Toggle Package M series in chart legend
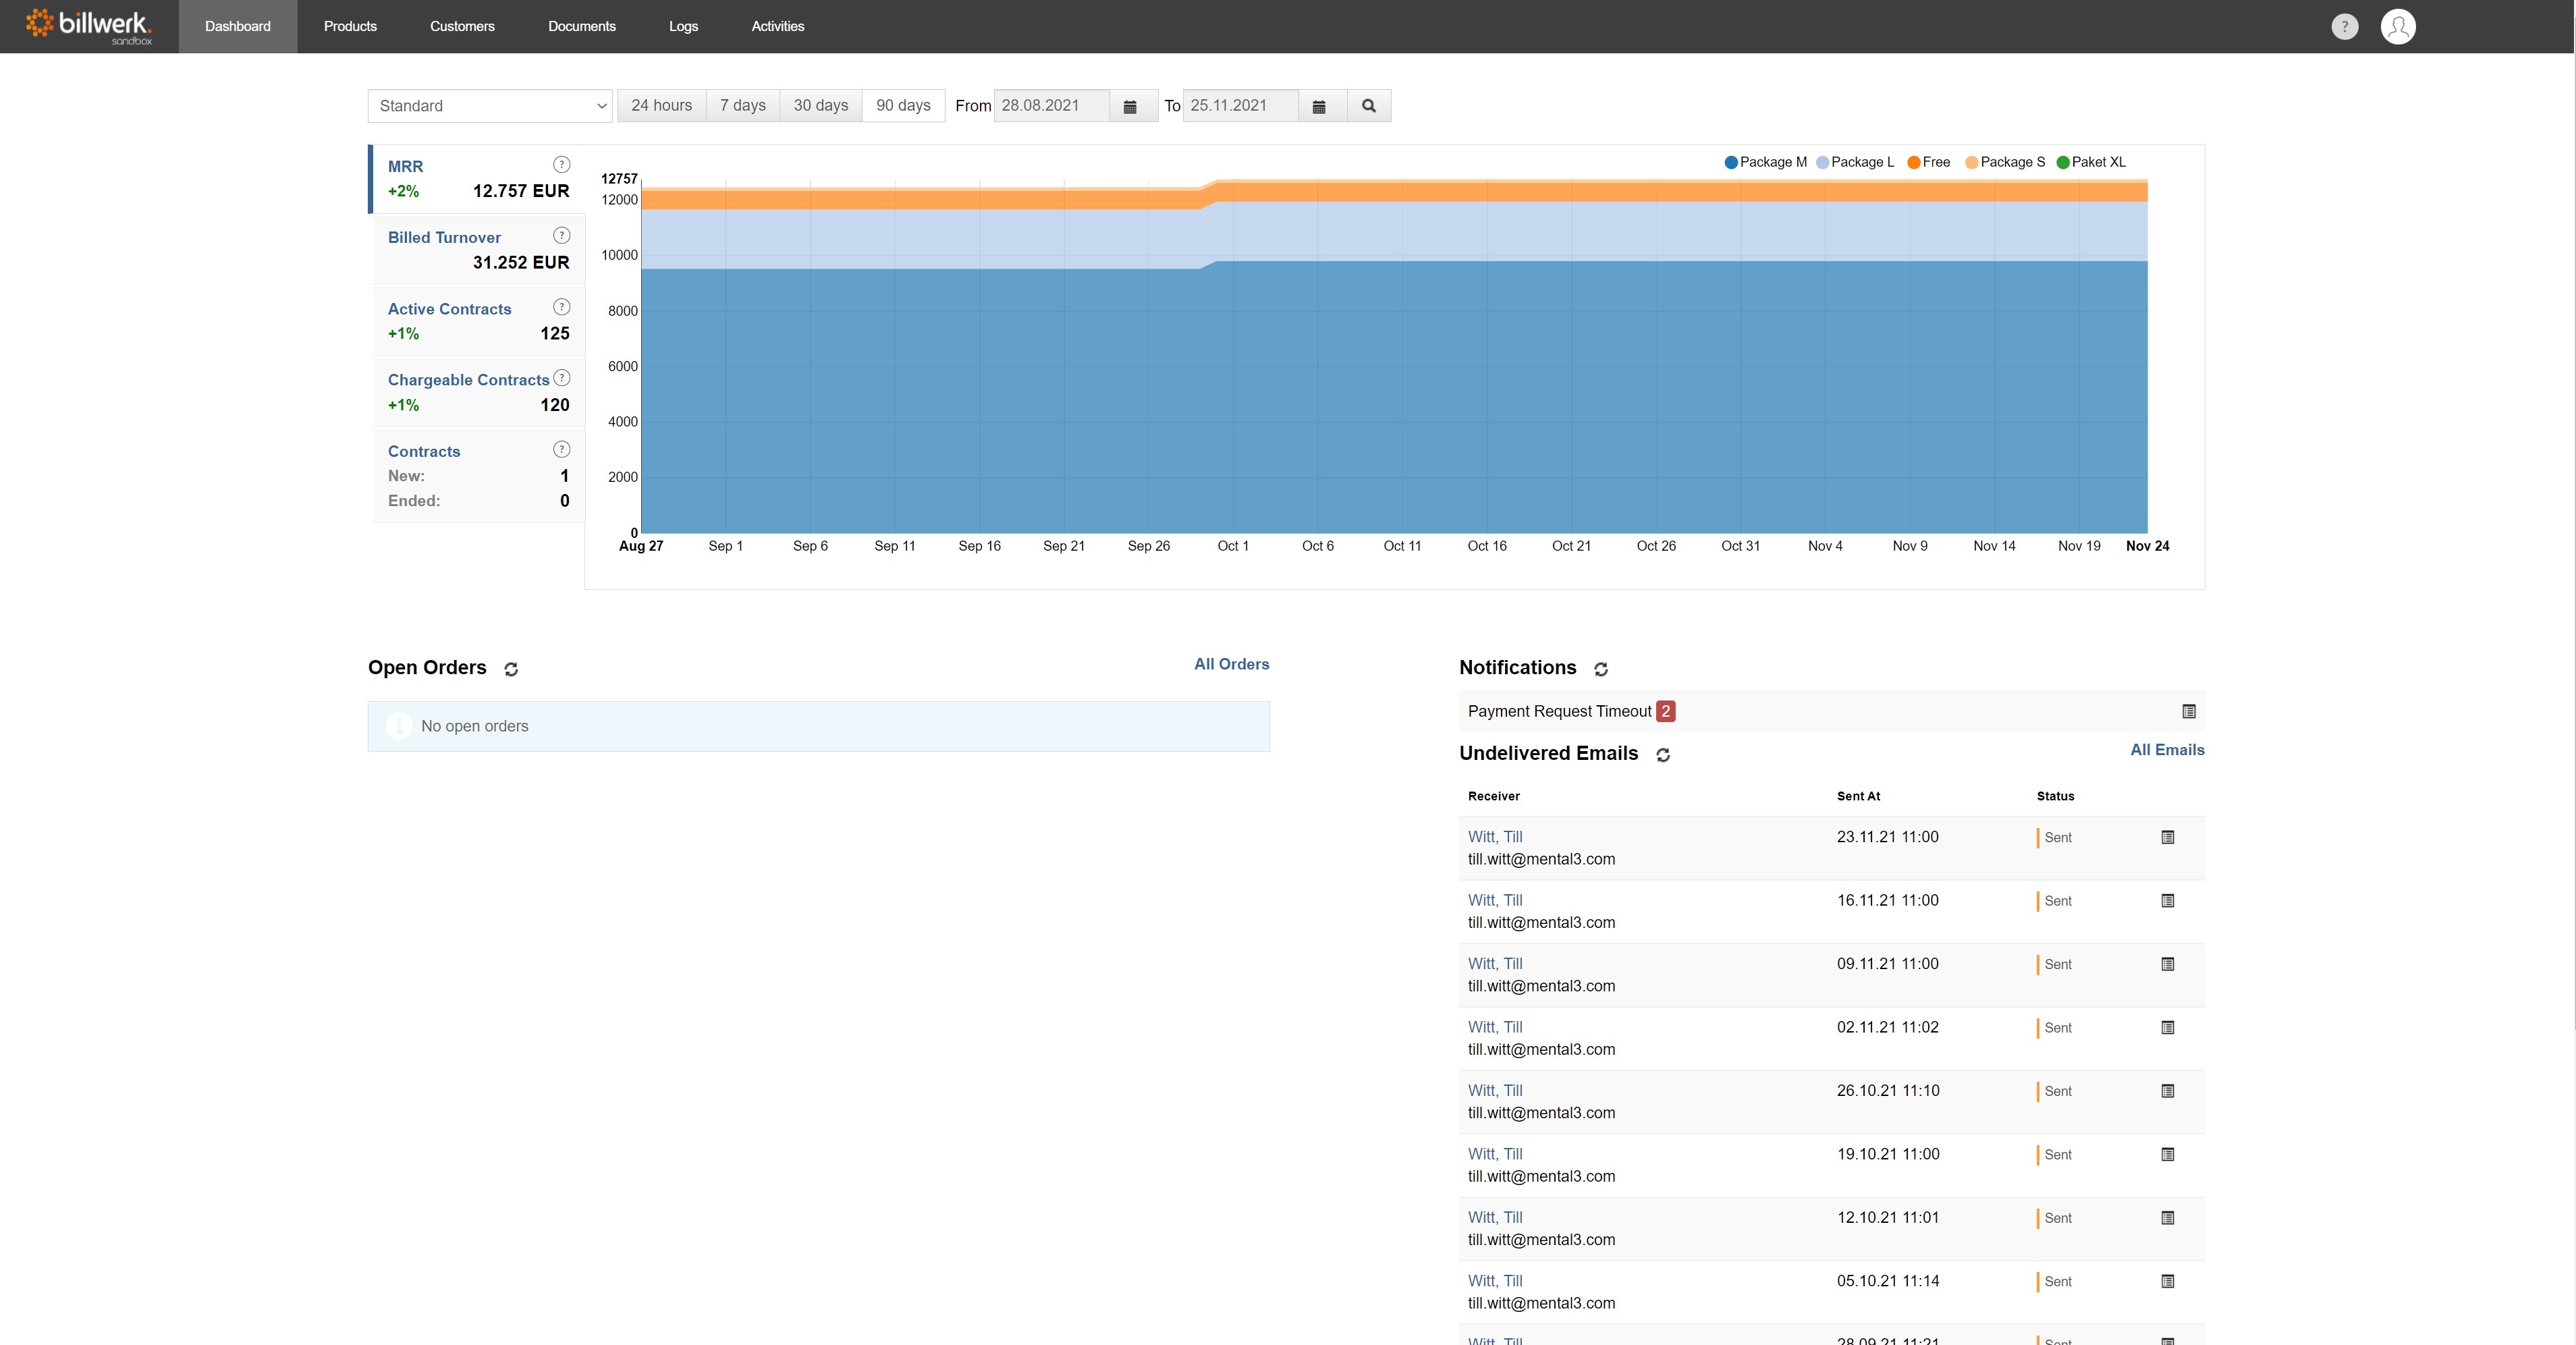2576x1345 pixels. pyautogui.click(x=1766, y=162)
